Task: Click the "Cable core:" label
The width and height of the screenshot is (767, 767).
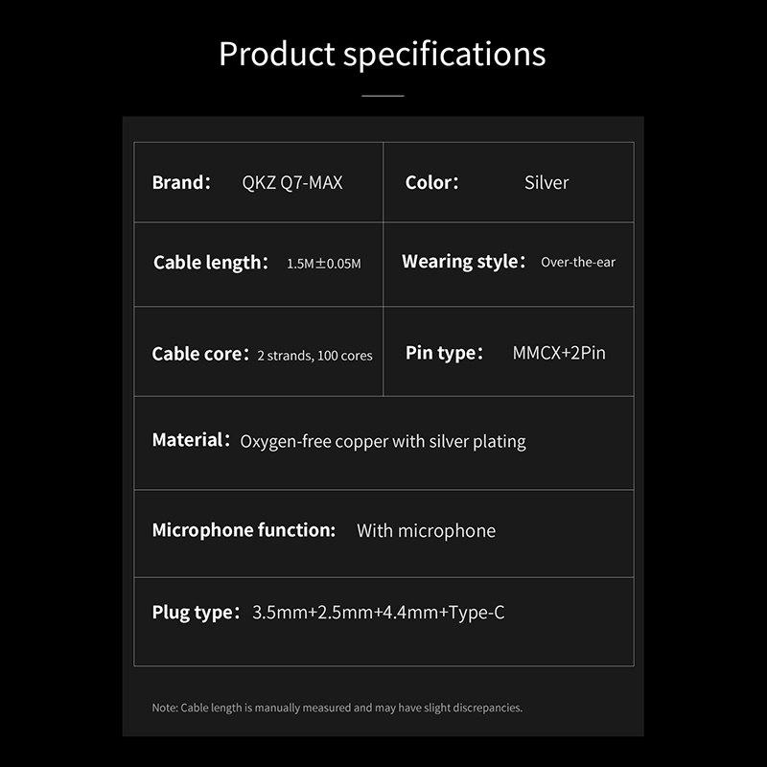Action: (x=200, y=354)
